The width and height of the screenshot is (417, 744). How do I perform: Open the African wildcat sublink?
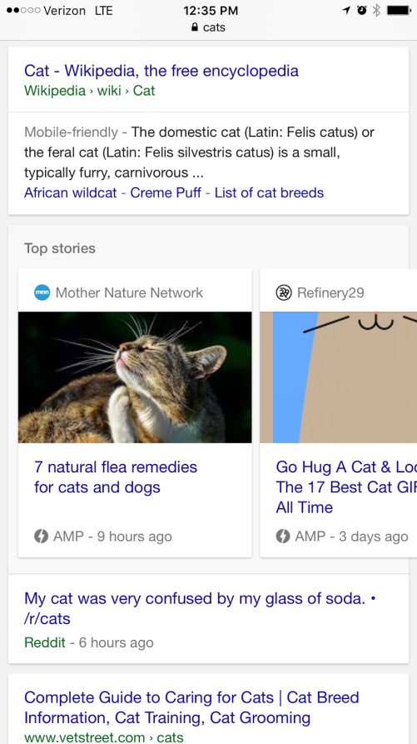[70, 192]
